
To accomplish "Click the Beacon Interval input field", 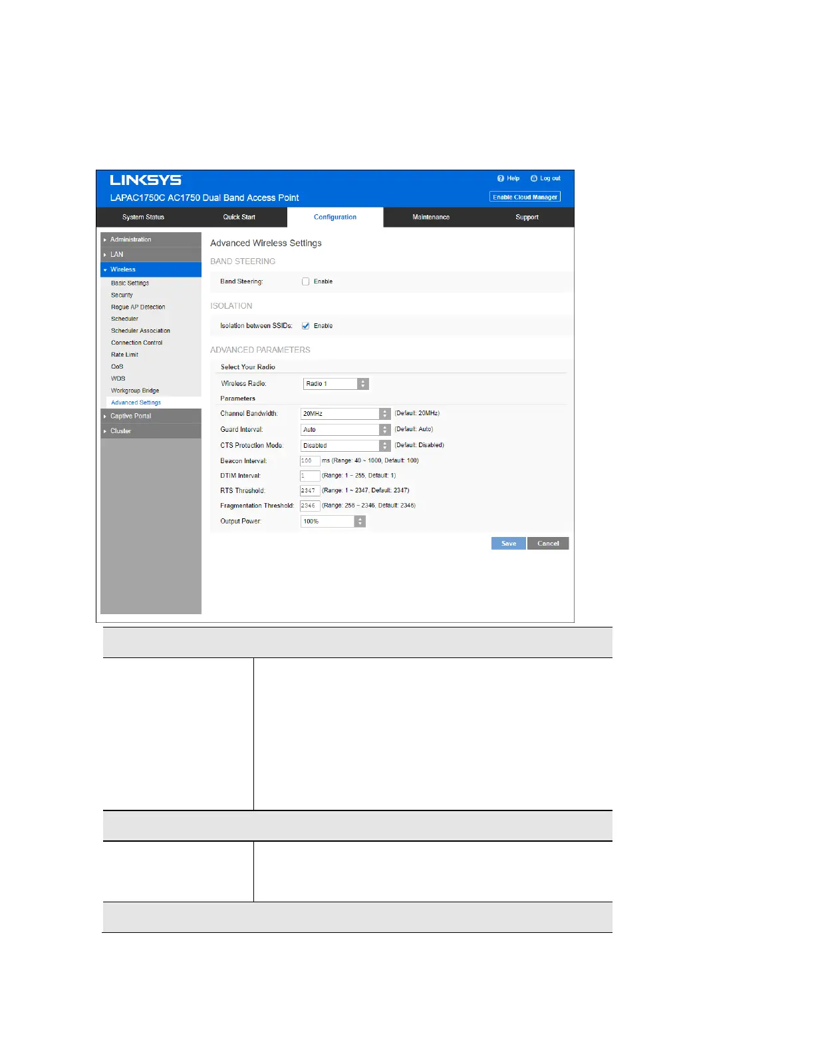I will pos(310,461).
